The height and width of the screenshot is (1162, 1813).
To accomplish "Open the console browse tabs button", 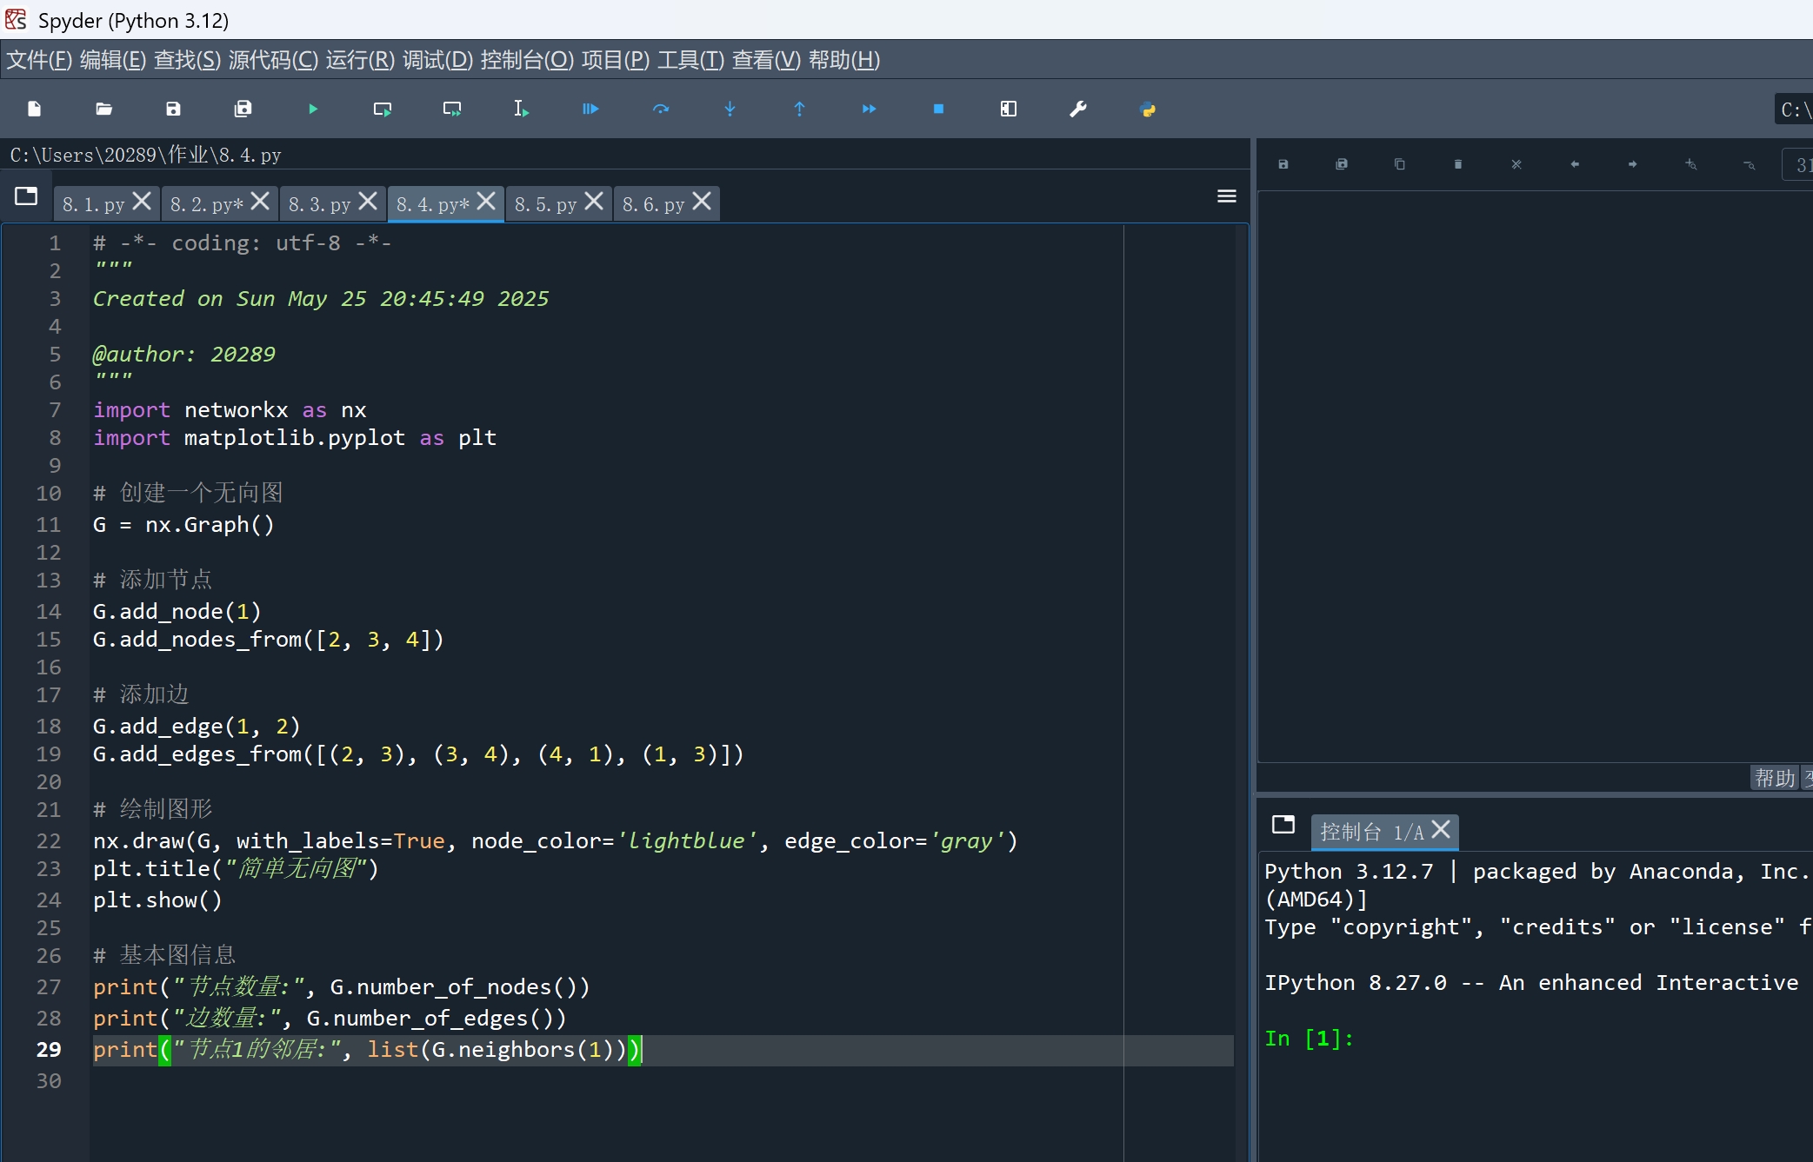I will [1283, 825].
